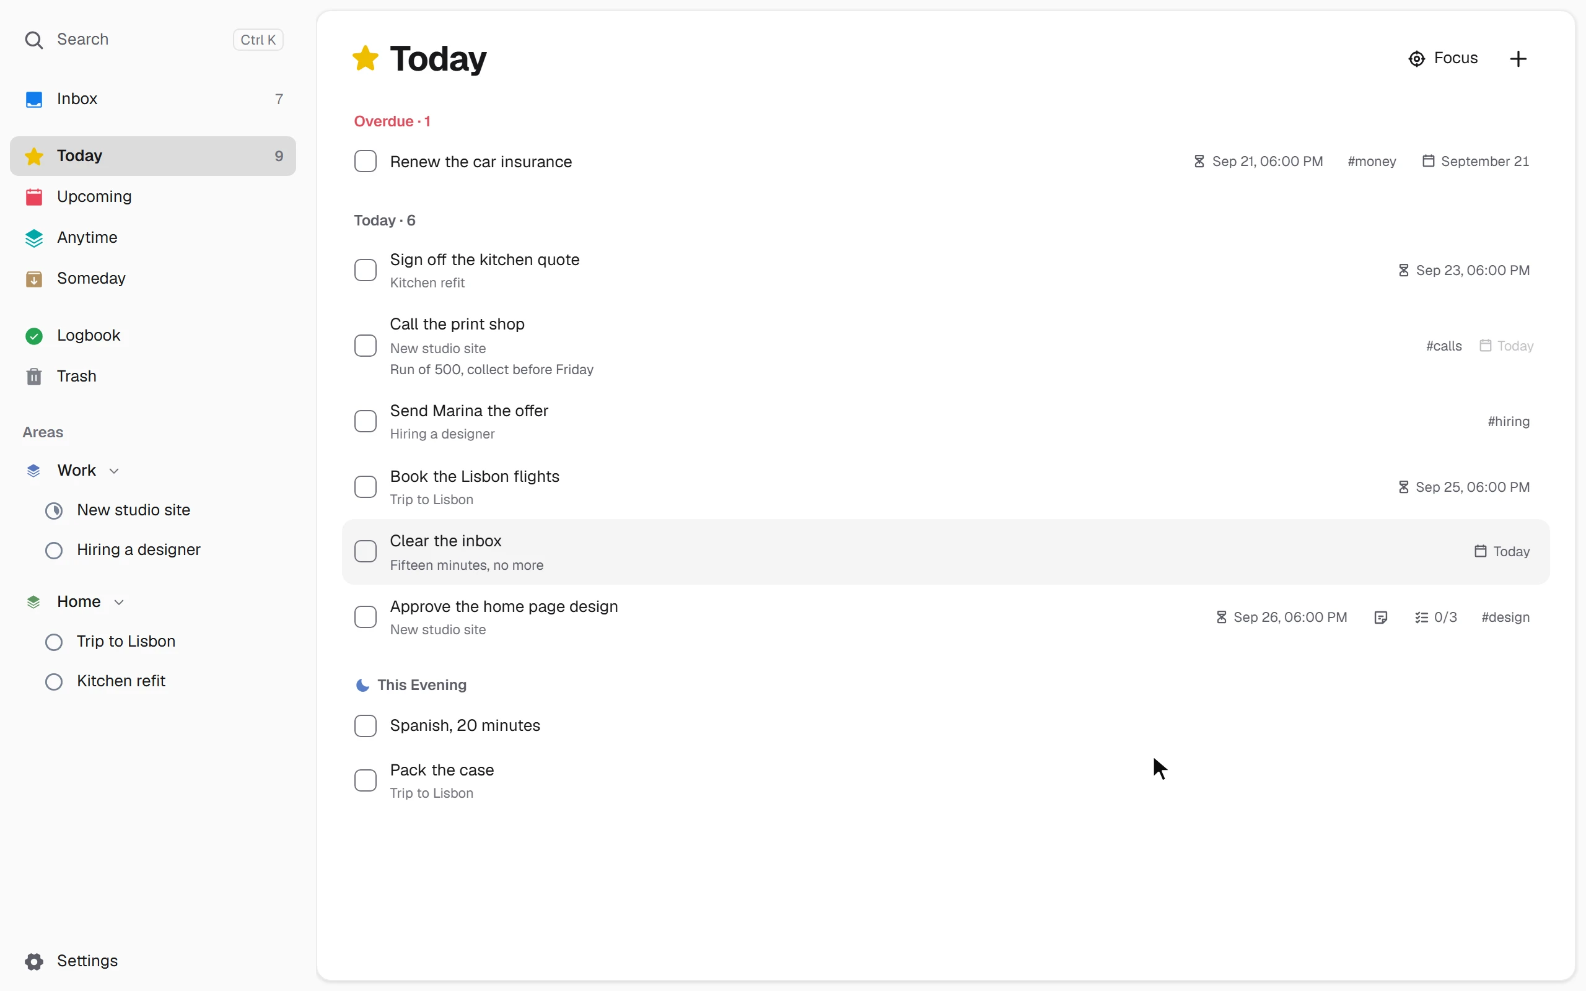Mark Call the print shop as done
Screen dimensions: 1586x991
[x=365, y=346]
